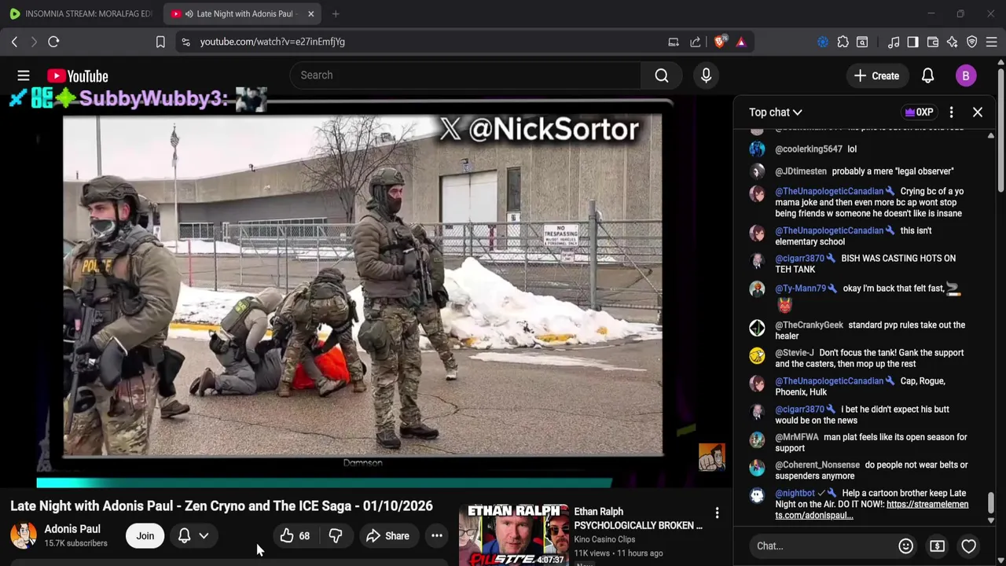Like the video with 68 likes

[x=295, y=536]
